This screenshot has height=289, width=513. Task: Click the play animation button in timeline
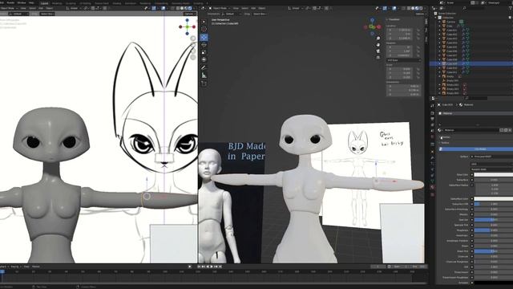pyautogui.click(x=212, y=267)
